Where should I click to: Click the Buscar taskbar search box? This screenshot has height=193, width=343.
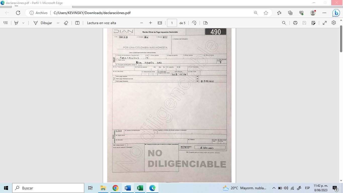(48, 188)
